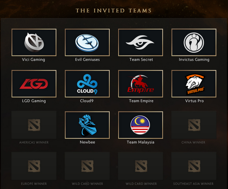Select the China Winner placeholder tile
This screenshot has height=189, width=228.
point(194,125)
